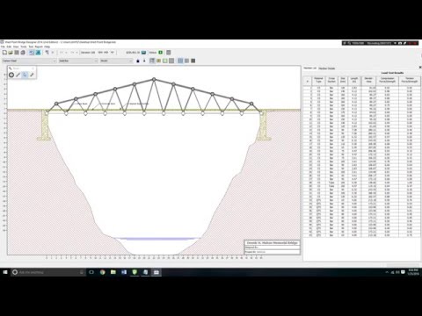Viewport: 422px width, 316px height.
Task: Select the Joint tool in Tools palette
Action: click(x=11, y=75)
